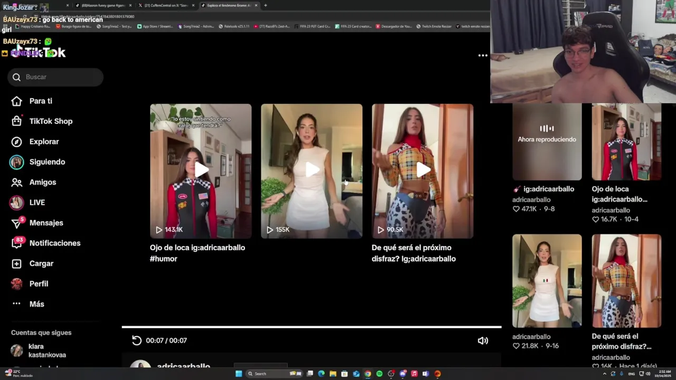Screen dimensions: 676x380
Task: Play the 90.5K views cowgirl costume video
Action: pyautogui.click(x=422, y=171)
